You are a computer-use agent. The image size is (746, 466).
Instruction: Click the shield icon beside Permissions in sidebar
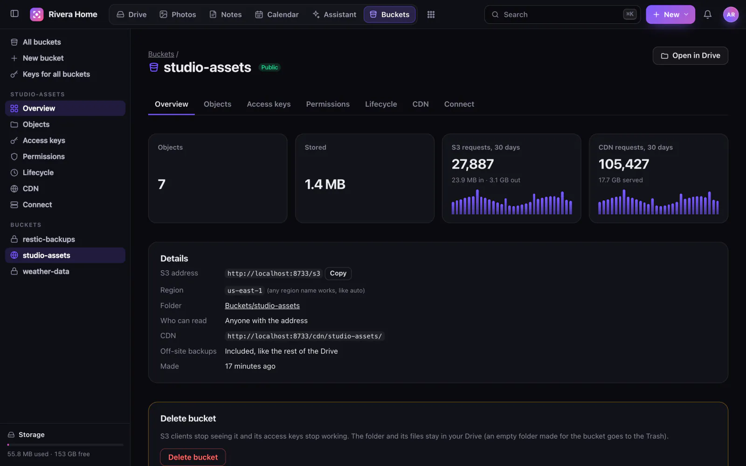tap(14, 157)
